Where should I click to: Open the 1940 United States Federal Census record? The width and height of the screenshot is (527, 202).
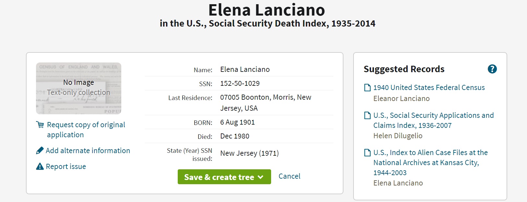tap(429, 87)
